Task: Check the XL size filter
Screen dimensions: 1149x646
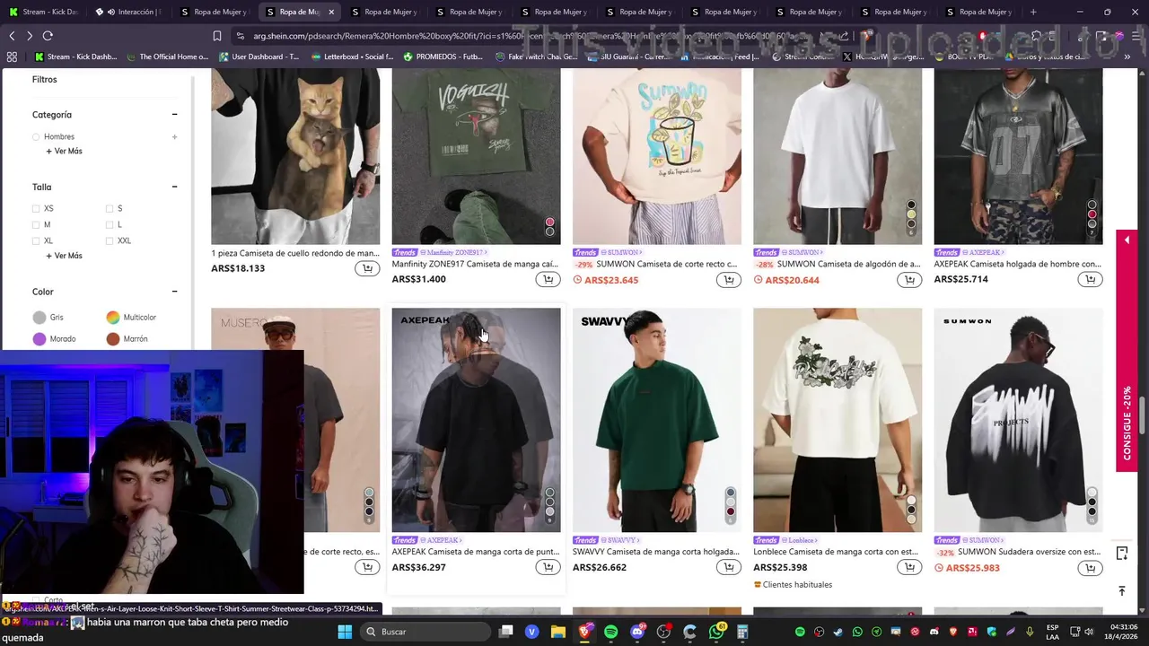Action: (36, 240)
